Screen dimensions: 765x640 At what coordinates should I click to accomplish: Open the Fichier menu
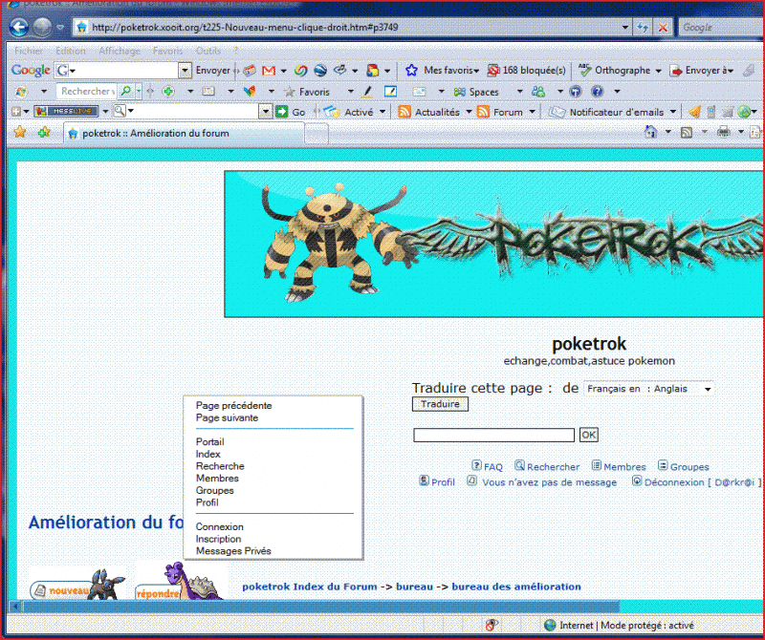[x=29, y=51]
